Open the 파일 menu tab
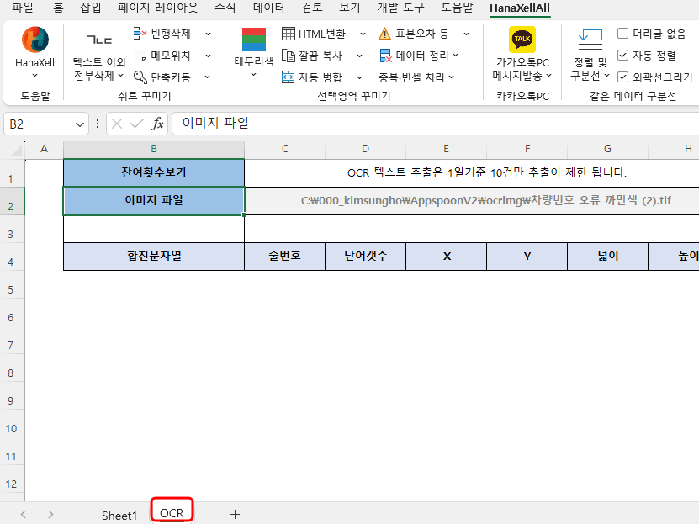 tap(22, 8)
